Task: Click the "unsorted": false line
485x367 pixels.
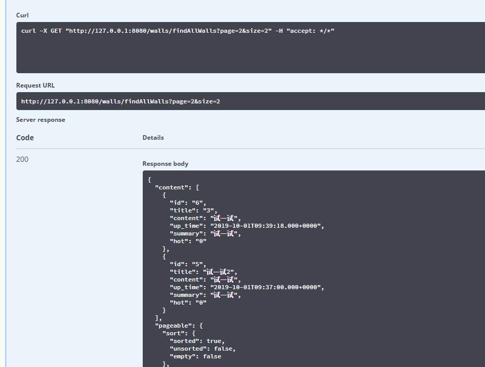Action: click(x=203, y=349)
